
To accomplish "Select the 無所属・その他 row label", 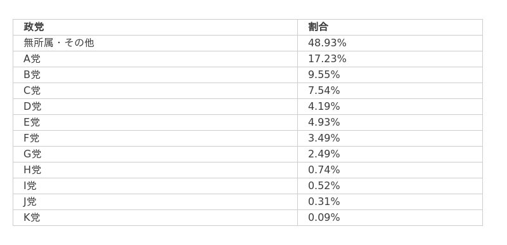I will pos(59,43).
